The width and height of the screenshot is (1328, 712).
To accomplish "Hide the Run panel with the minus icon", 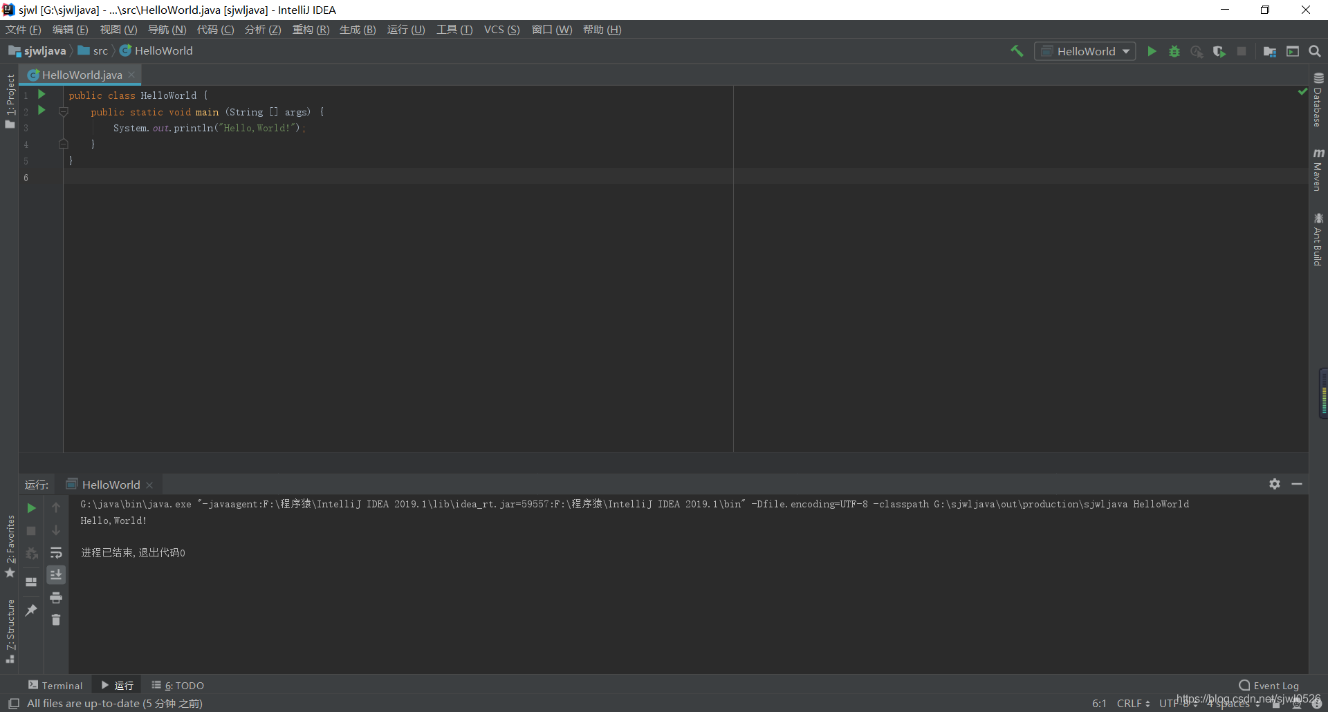I will pos(1297,484).
